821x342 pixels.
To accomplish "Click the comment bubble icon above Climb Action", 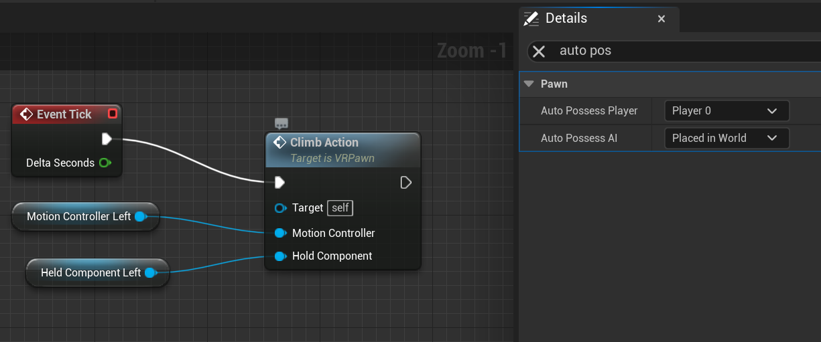I will click(281, 123).
